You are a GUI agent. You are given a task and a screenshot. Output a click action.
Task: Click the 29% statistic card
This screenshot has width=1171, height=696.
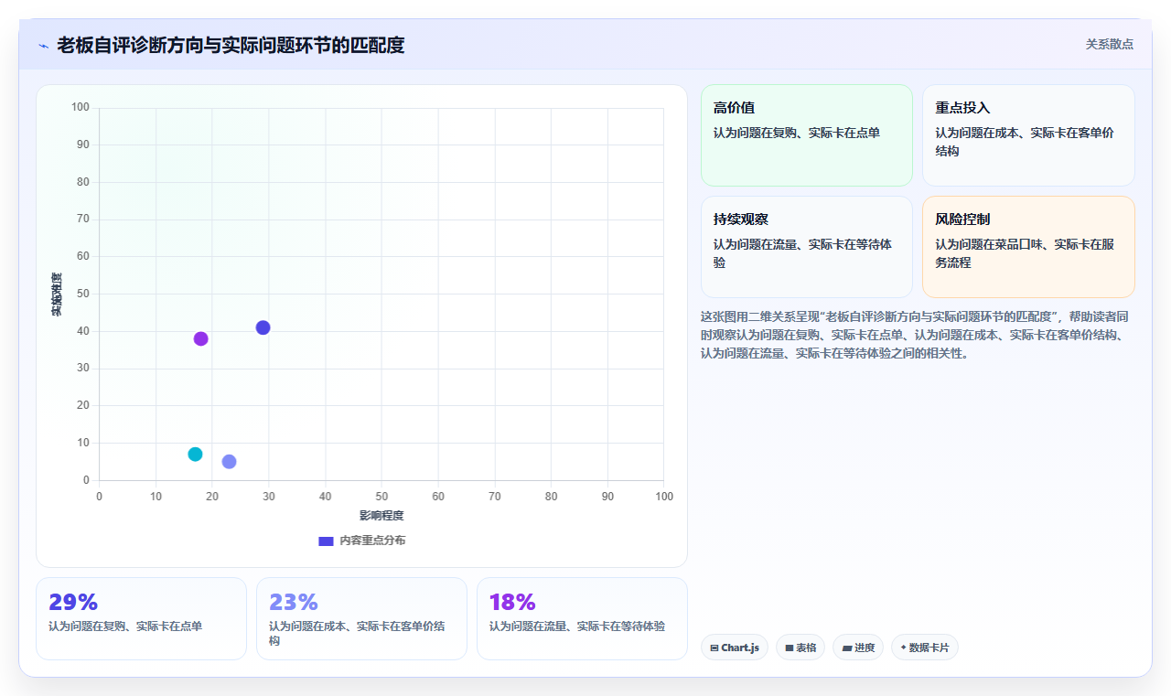[x=141, y=618]
